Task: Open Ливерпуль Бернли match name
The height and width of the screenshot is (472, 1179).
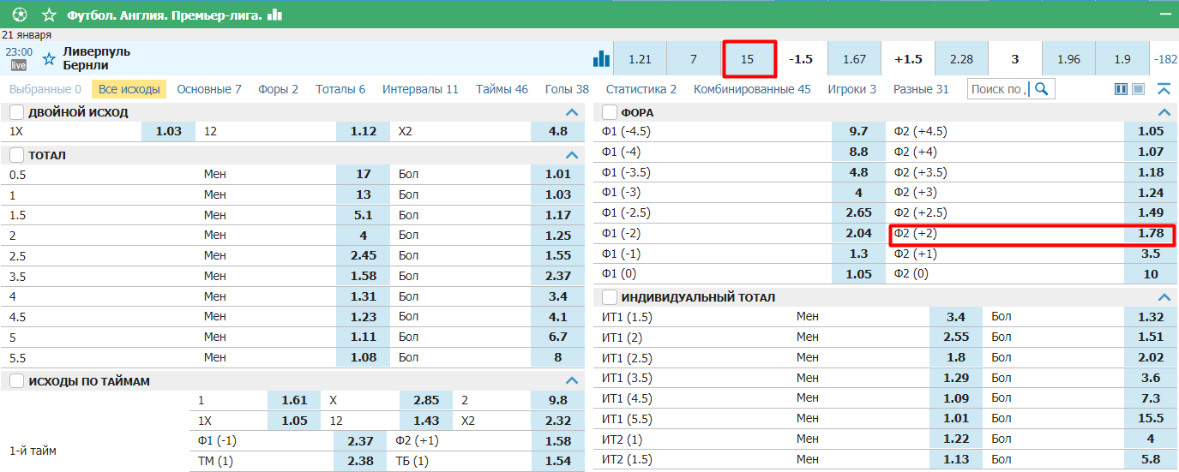Action: (x=97, y=58)
